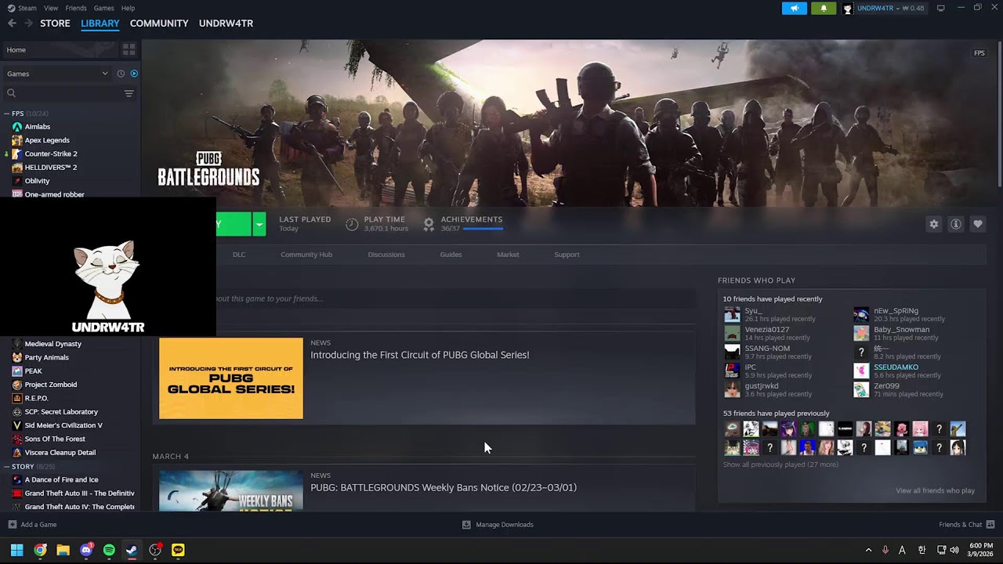The image size is (1003, 564).
Task: Switch the library to grid collections view
Action: click(x=129, y=49)
